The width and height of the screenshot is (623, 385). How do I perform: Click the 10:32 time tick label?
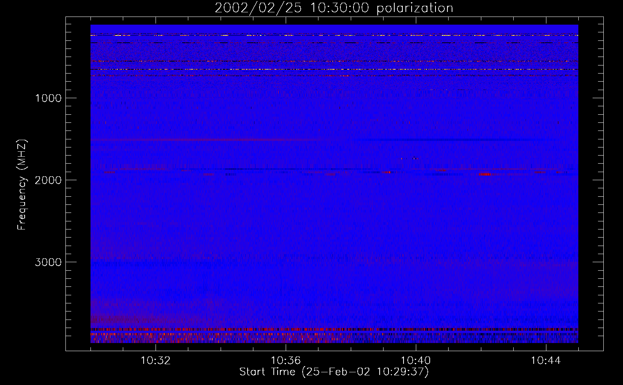point(156,361)
